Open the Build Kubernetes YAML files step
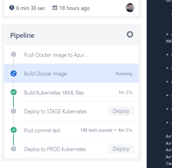Viewport: 172px width, 168px height. [71, 92]
